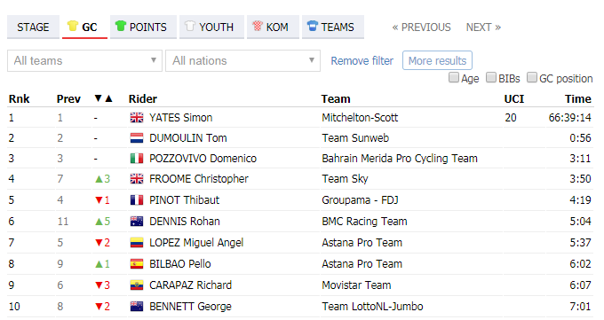The image size is (604, 320).
Task: Click the blue jersey TEAMS icon
Action: [313, 26]
